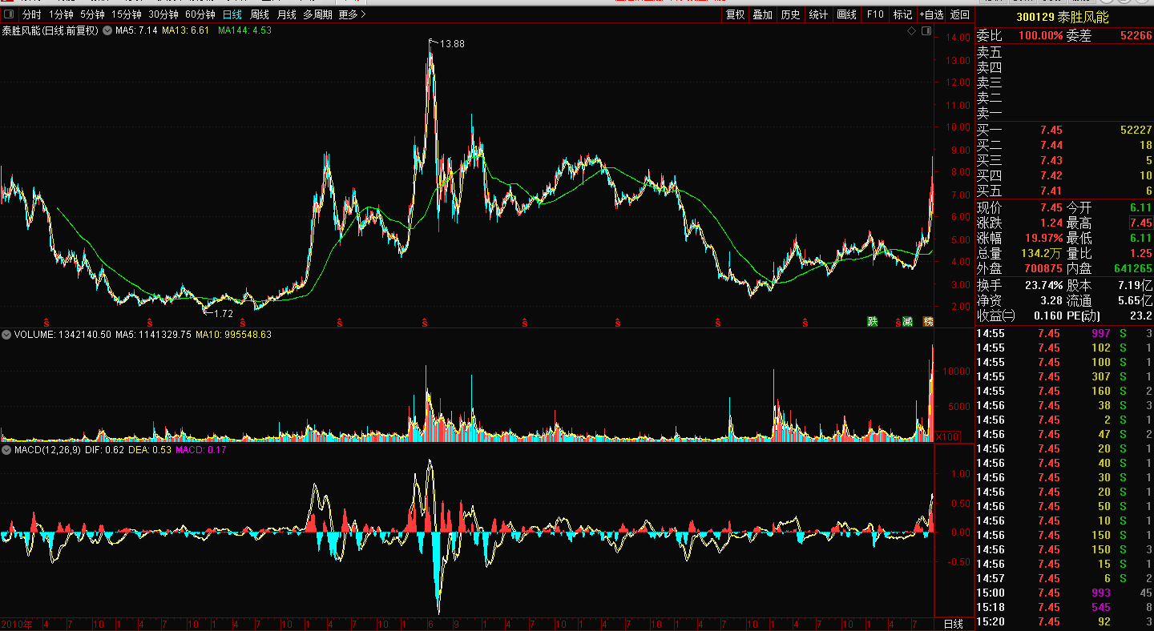Click the 13.88 peak price marker
Image resolution: width=1154 pixels, height=631 pixels.
tap(451, 44)
